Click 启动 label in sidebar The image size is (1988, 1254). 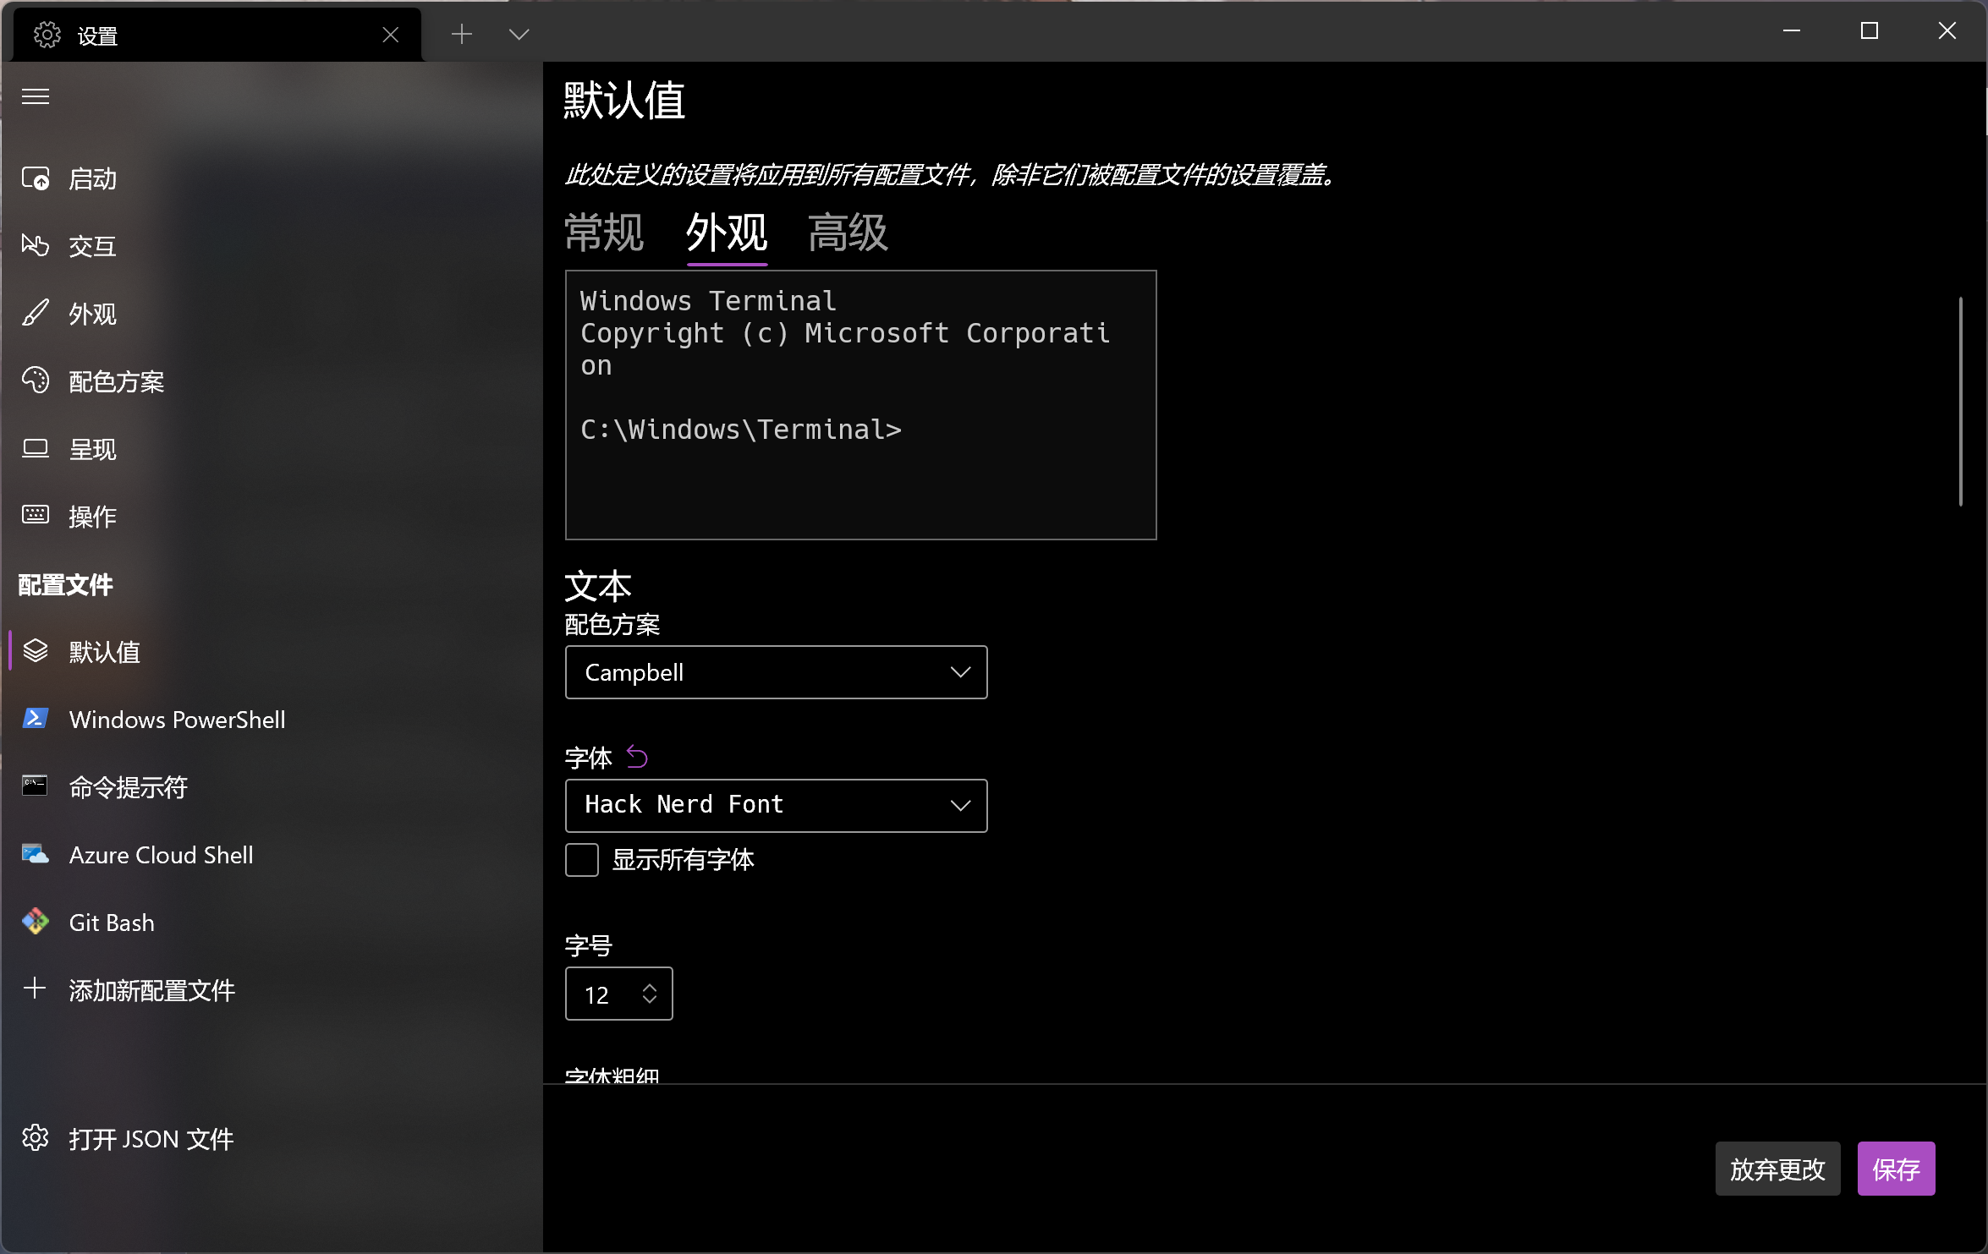tap(92, 178)
